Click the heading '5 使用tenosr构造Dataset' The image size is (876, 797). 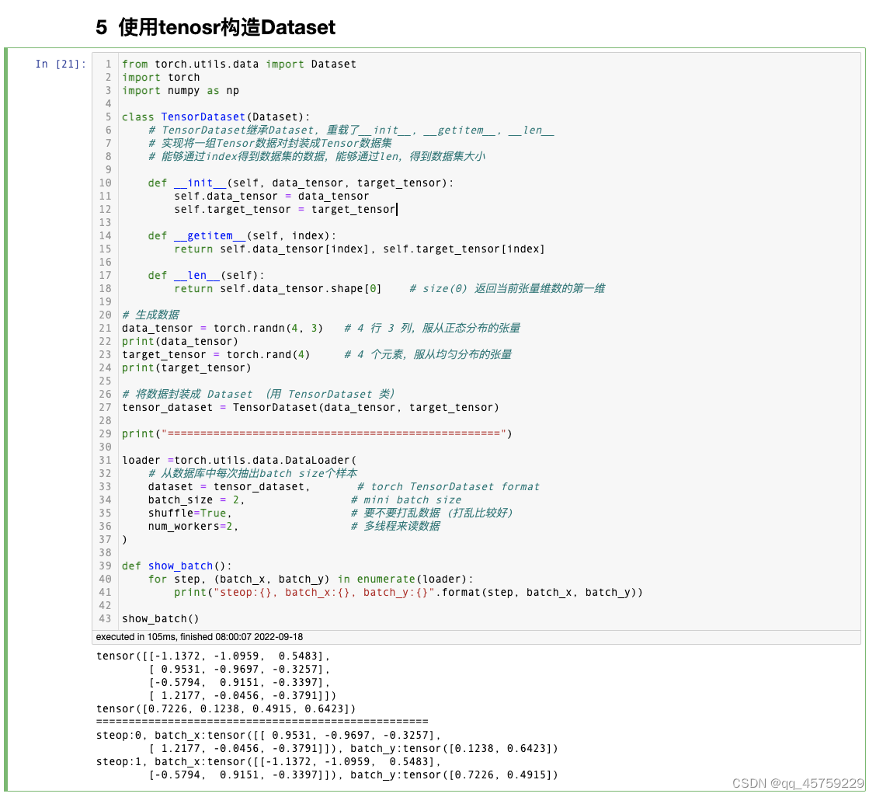click(216, 27)
